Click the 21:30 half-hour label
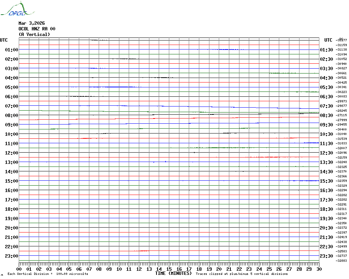This screenshot has height=279, width=349. (326, 237)
